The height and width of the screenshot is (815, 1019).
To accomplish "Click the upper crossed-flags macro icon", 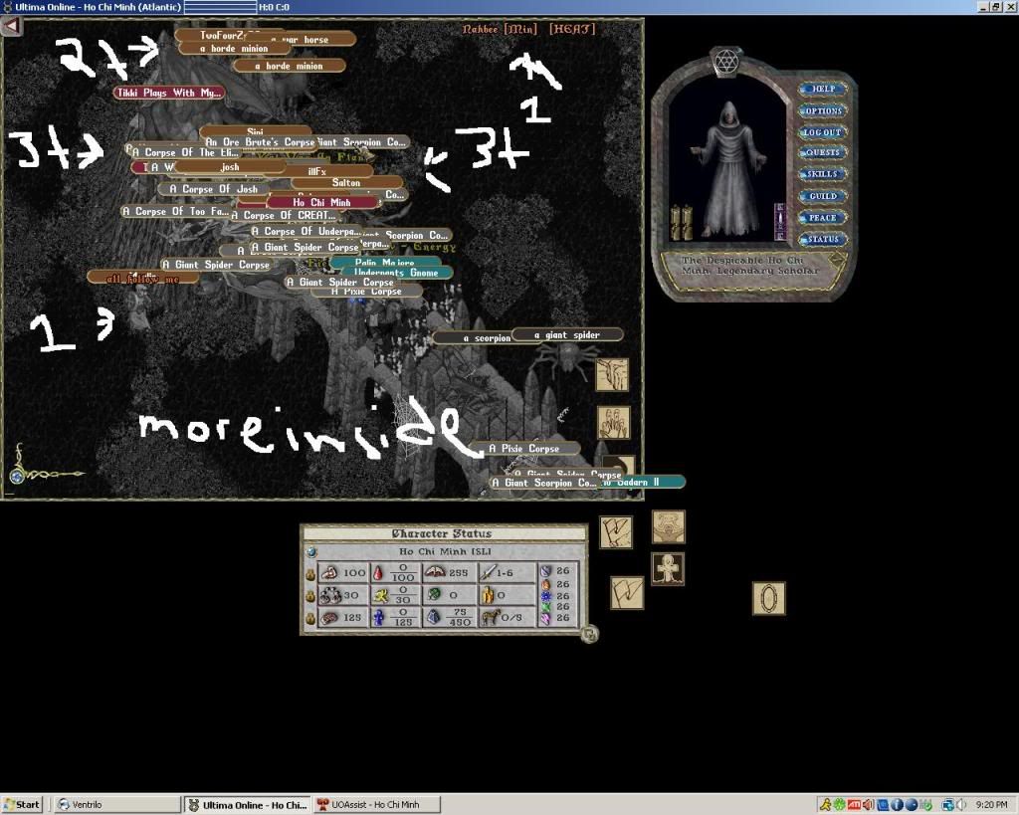I will [616, 532].
